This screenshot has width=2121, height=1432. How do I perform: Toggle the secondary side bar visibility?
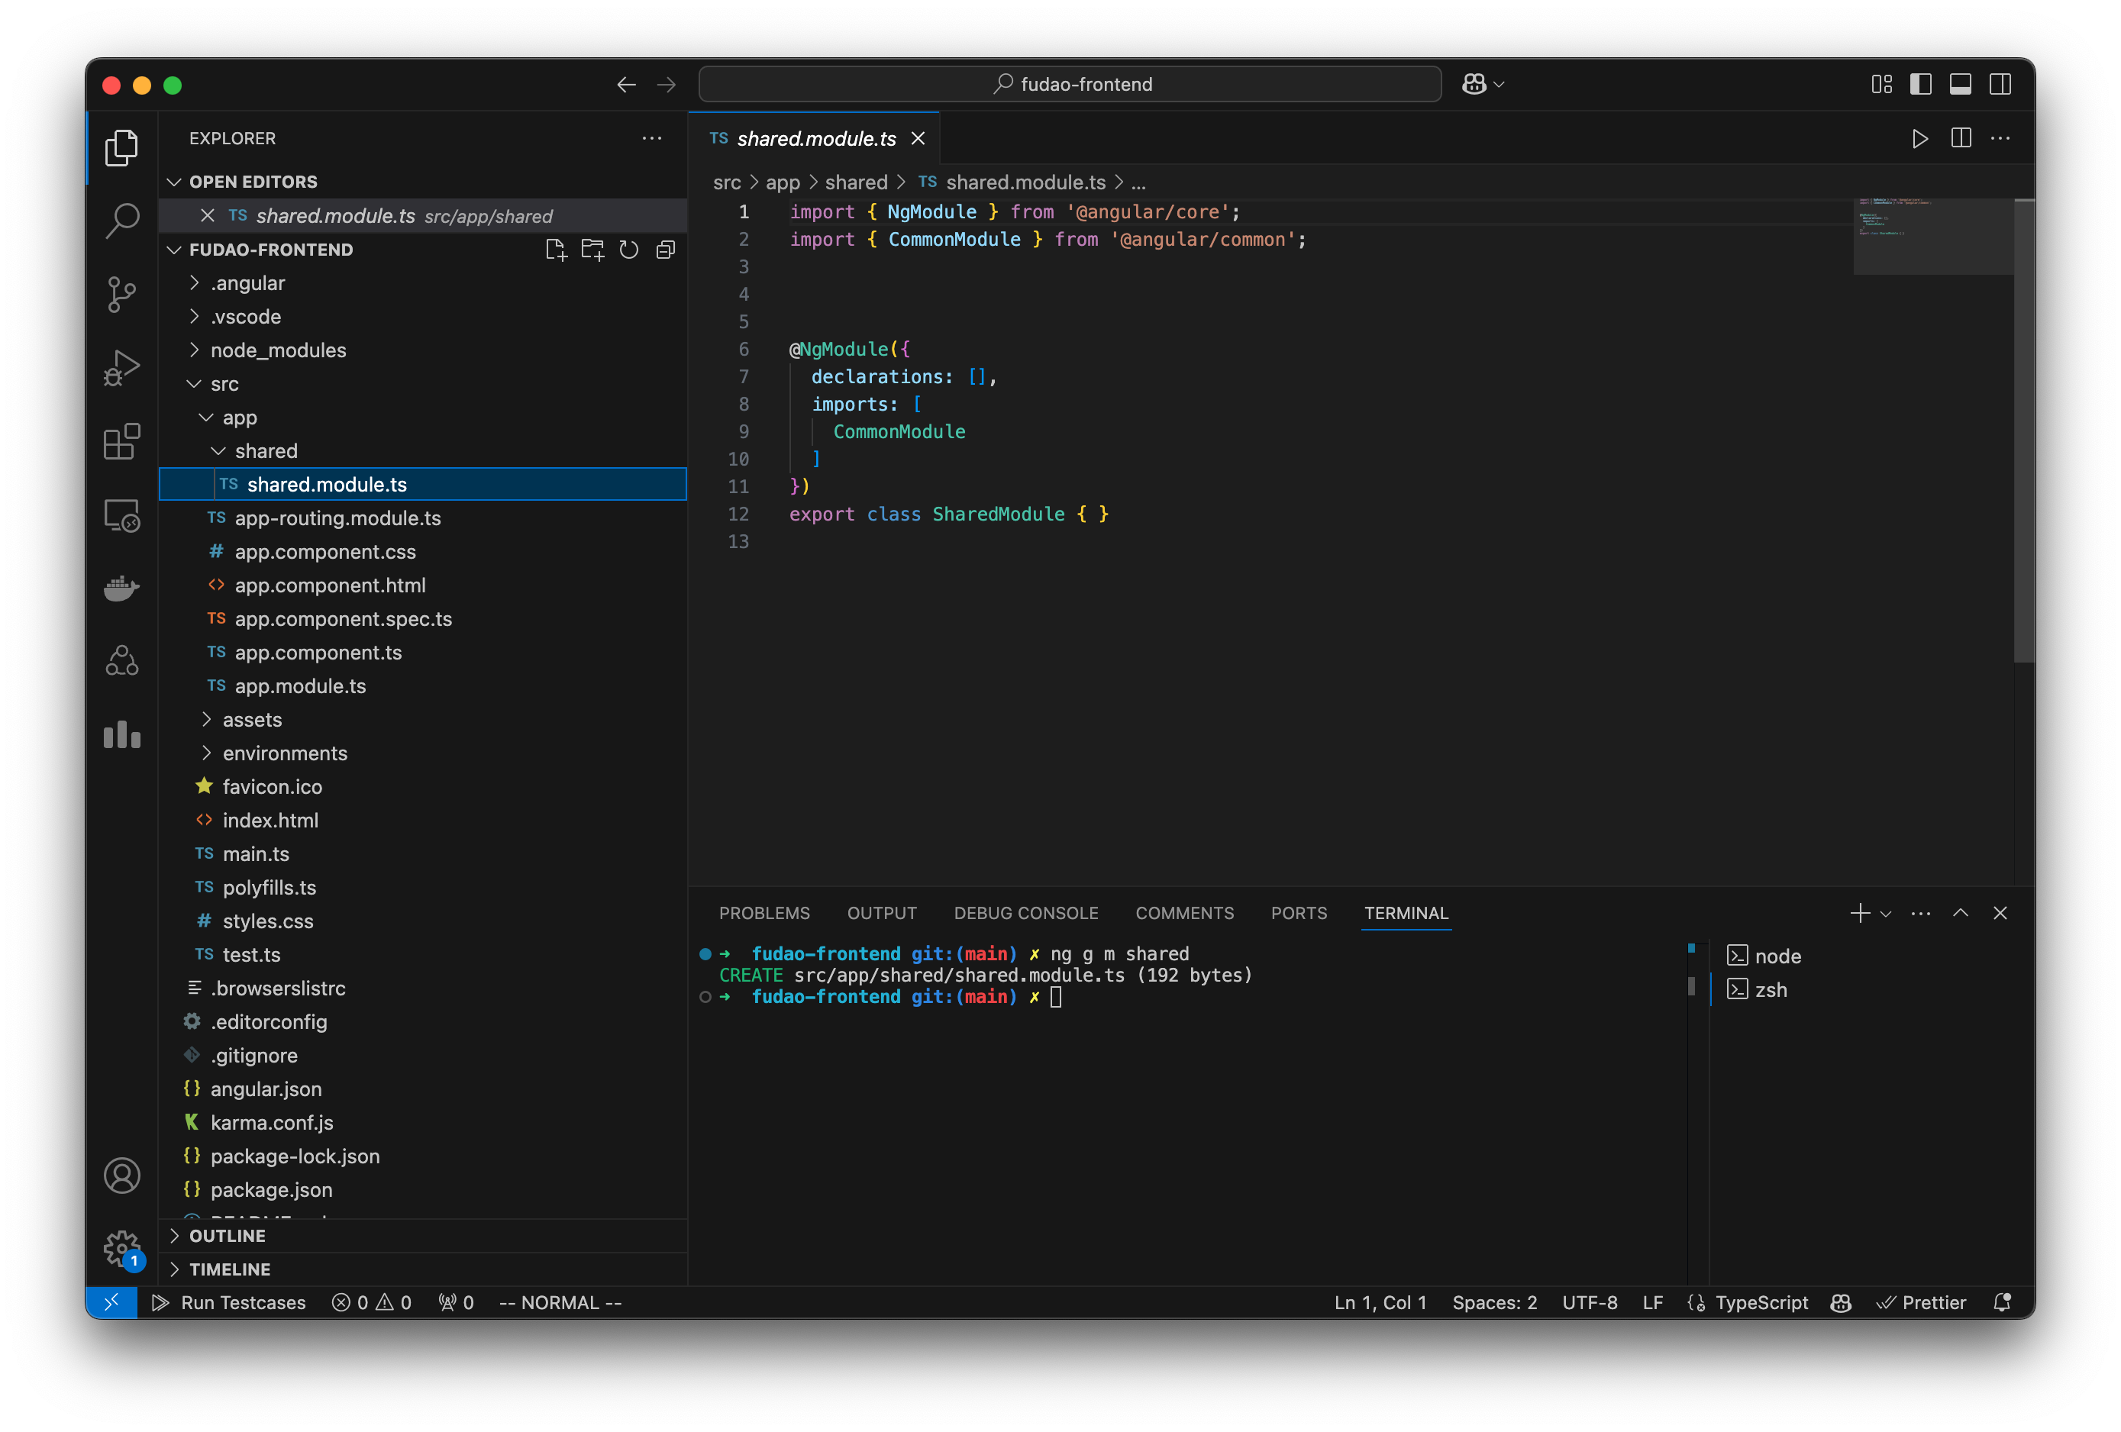coord(2000,84)
